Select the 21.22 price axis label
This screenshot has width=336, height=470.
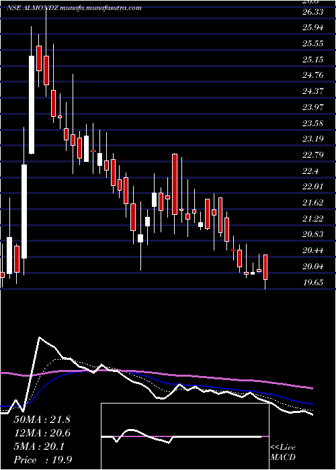click(x=312, y=218)
